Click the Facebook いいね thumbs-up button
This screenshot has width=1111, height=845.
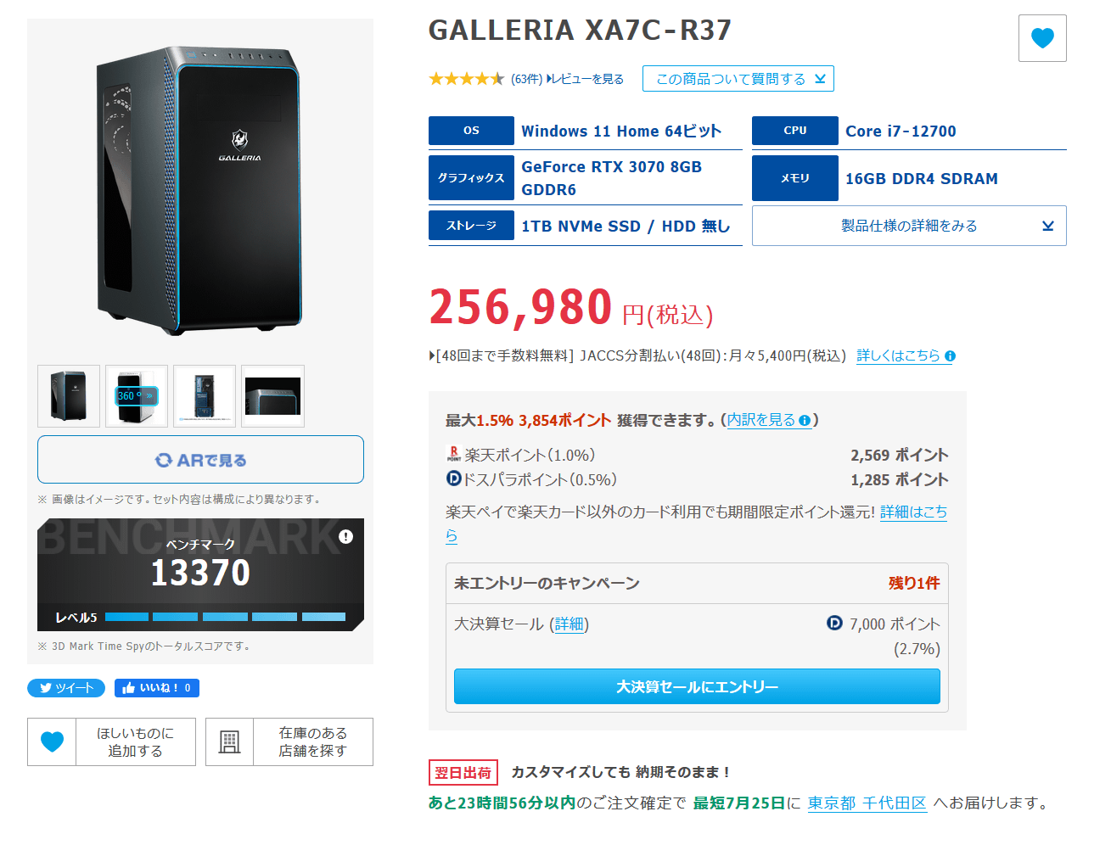click(x=157, y=688)
